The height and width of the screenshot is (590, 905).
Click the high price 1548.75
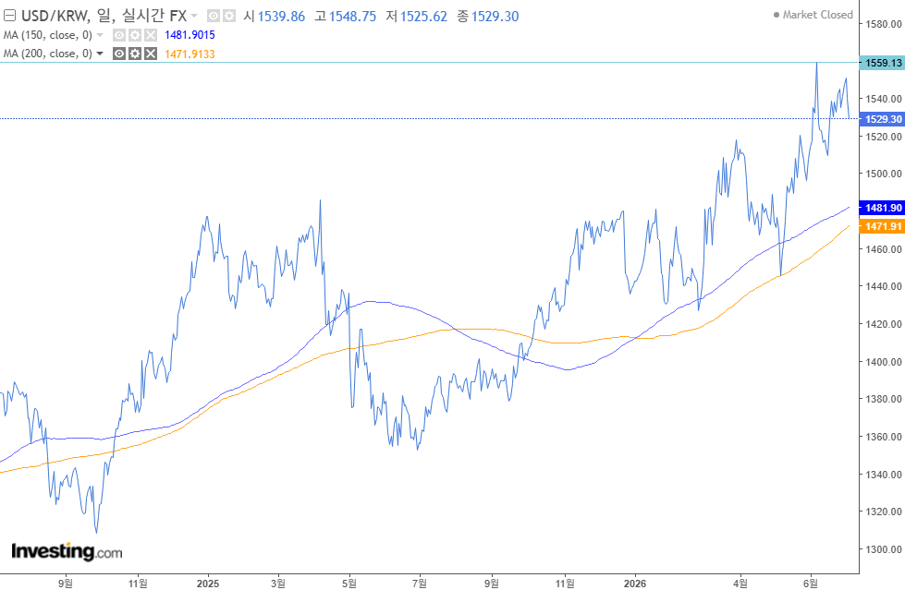point(352,16)
